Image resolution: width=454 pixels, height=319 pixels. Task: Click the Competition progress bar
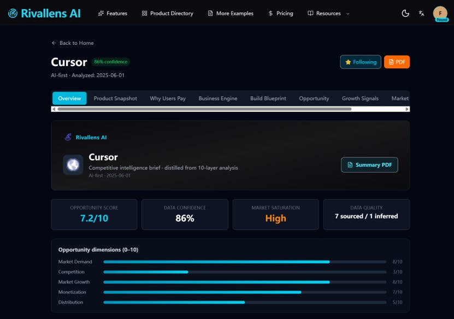[x=245, y=272]
